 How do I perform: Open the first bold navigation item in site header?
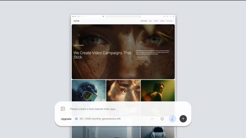pyautogui.click(x=144, y=21)
